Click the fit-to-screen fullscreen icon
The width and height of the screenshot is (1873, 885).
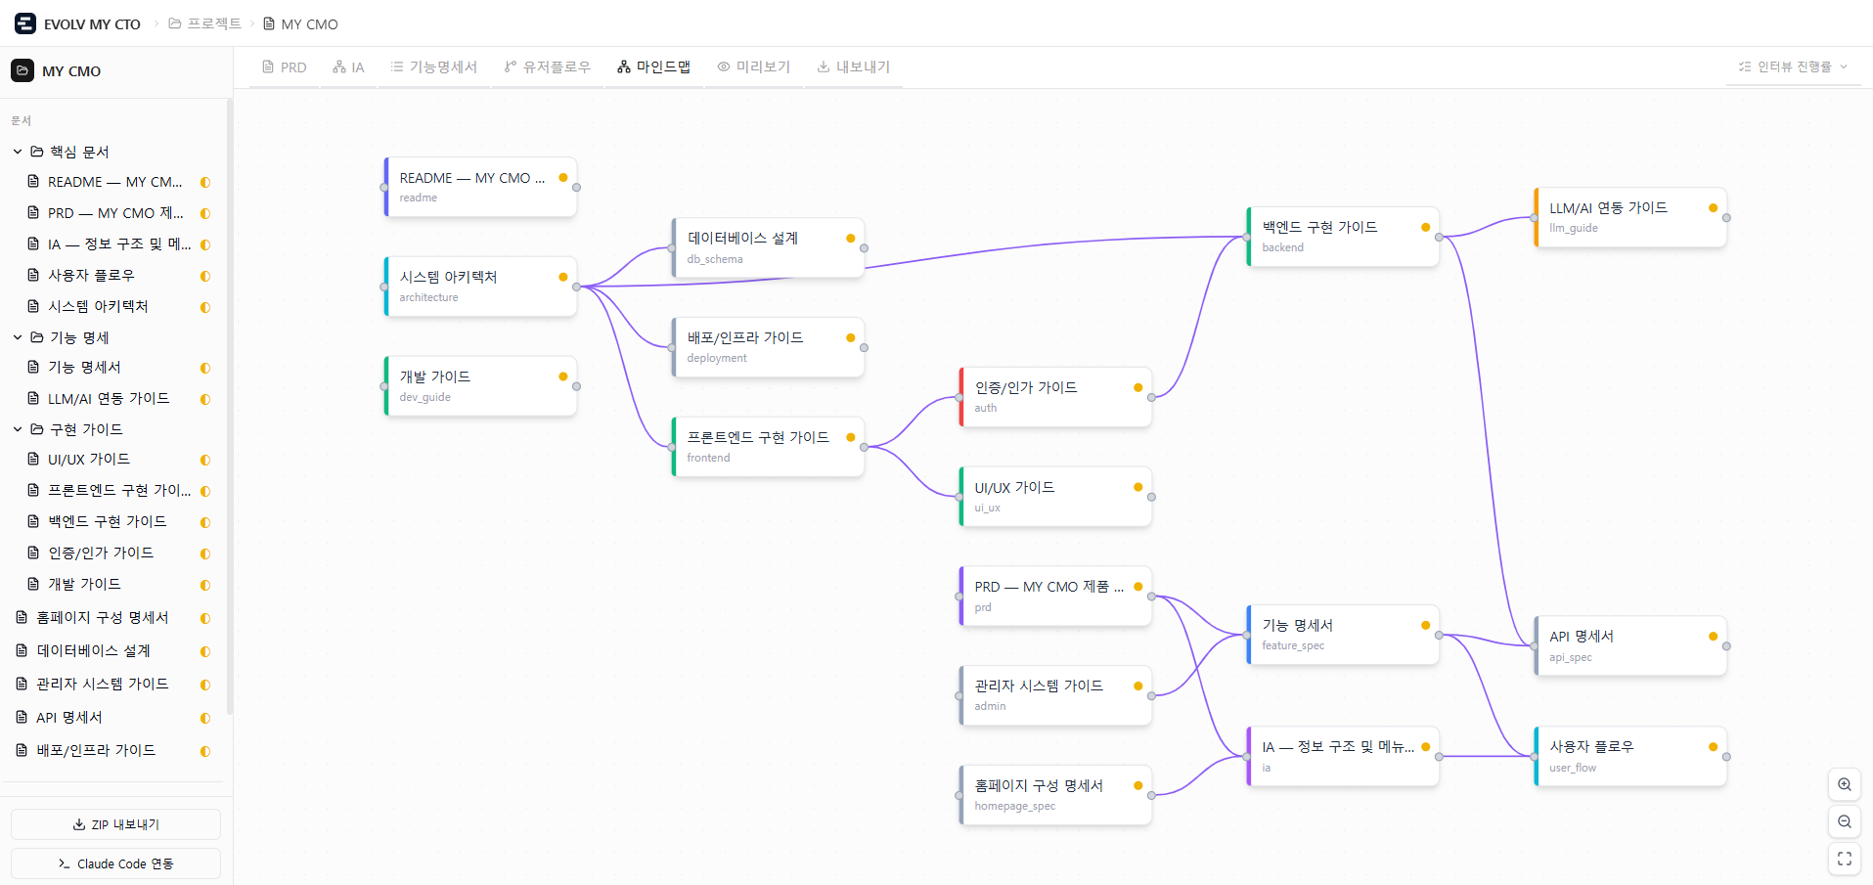tap(1845, 859)
